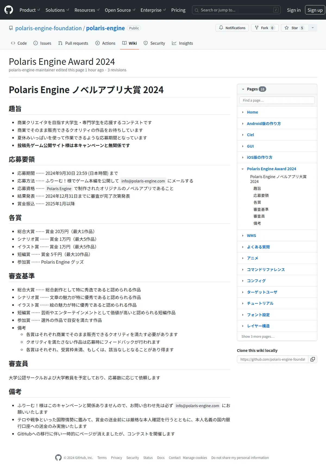Screen dimensions: 326x472
Task: Expand the iOS版の作り方 entry arrow
Action: tap(243, 157)
